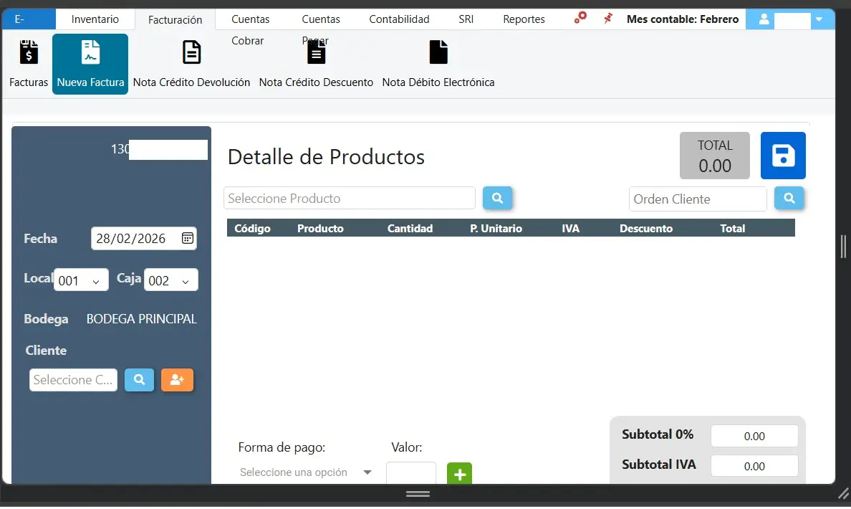851x509 pixels.
Task: Open Nota Crédito Descuento
Action: click(x=316, y=63)
